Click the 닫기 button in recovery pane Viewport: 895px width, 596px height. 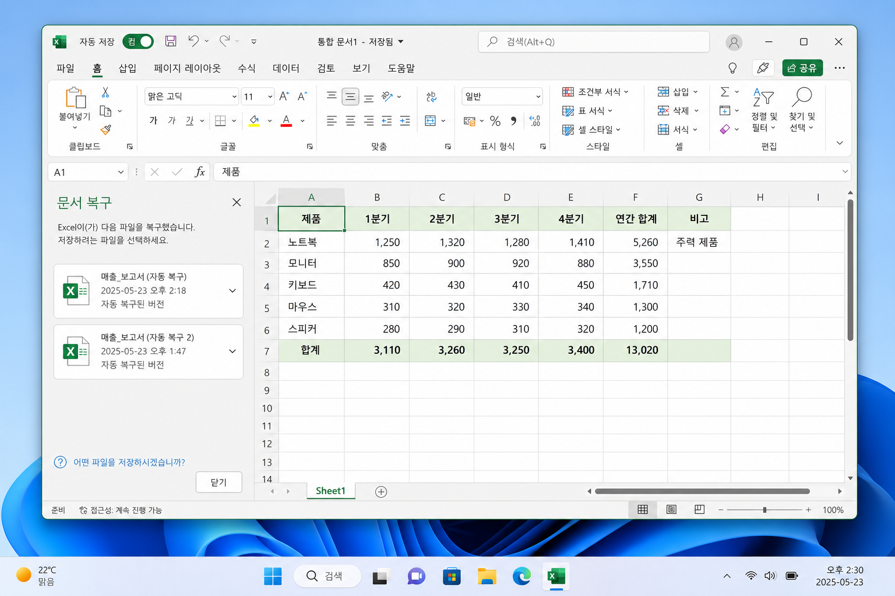click(219, 482)
